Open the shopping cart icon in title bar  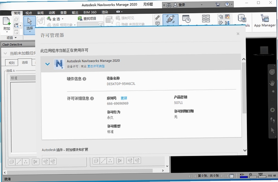218,5
